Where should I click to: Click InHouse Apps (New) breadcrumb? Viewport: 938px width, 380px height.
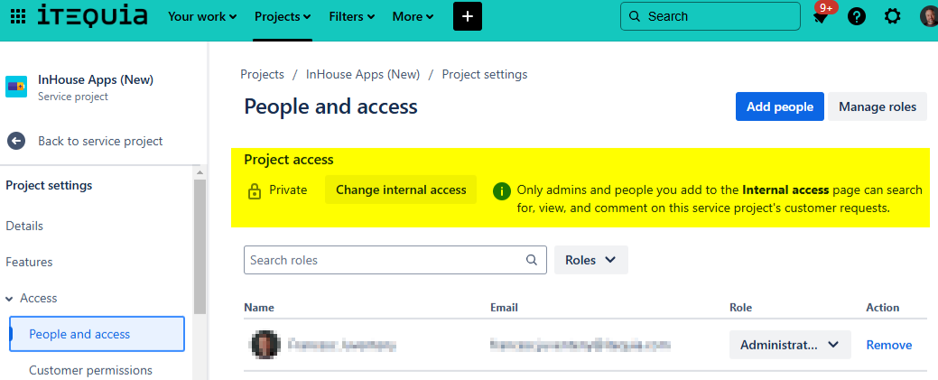(363, 75)
